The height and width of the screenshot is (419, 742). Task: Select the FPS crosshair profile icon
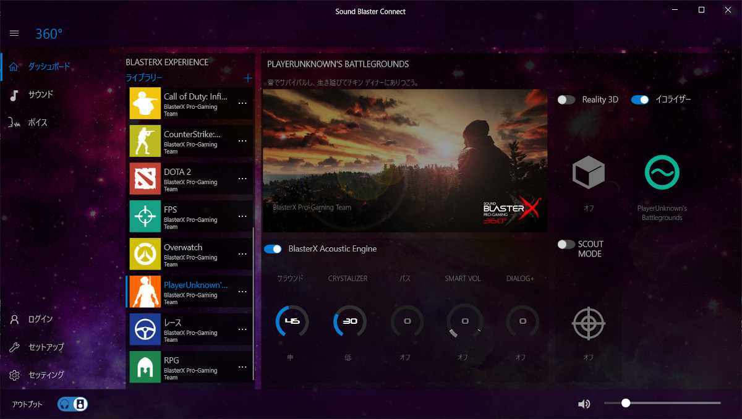[x=145, y=216]
